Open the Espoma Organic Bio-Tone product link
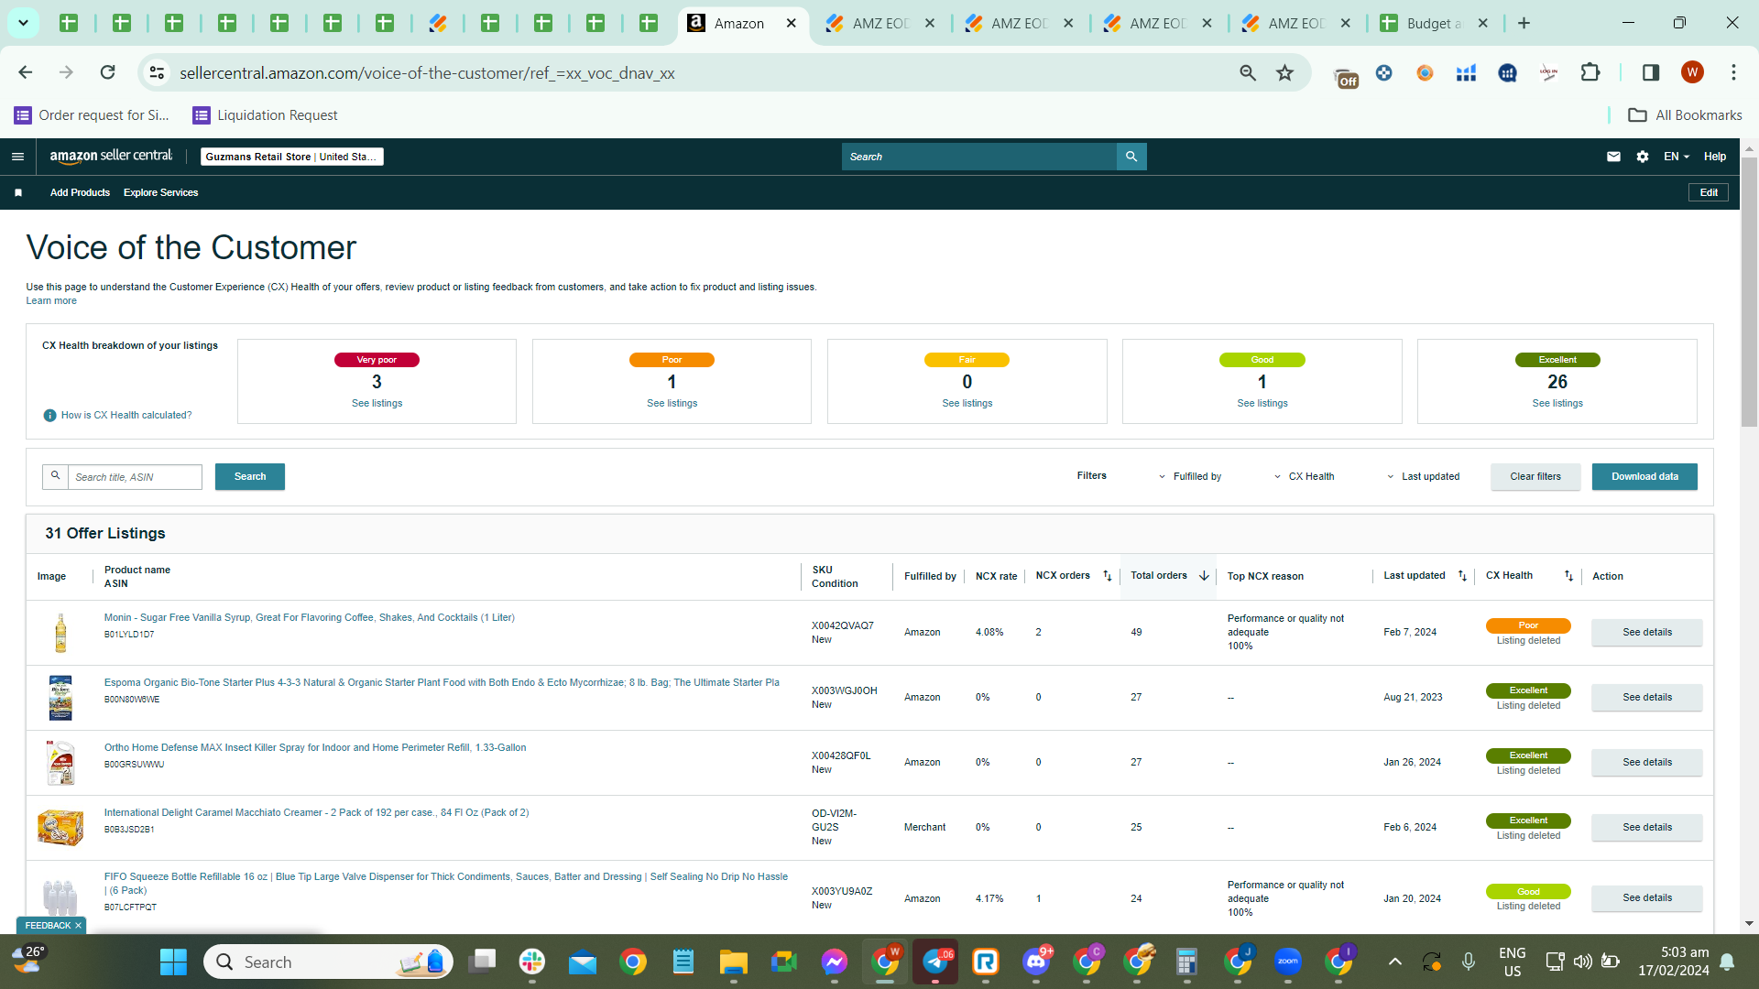This screenshot has width=1759, height=989. pos(442,682)
